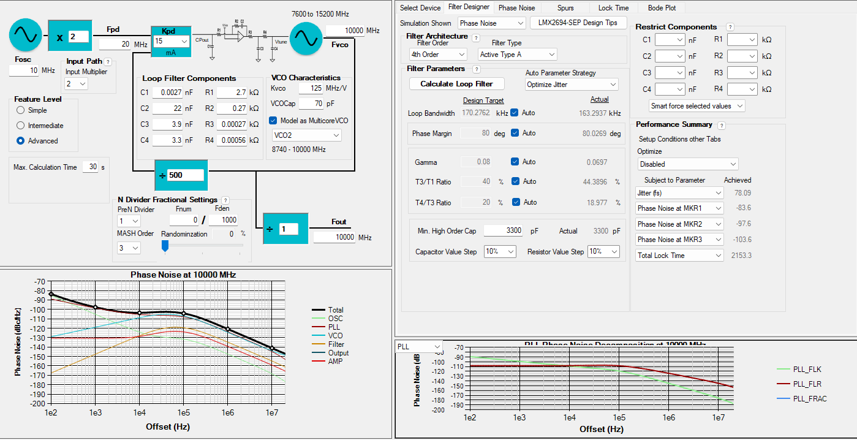The image size is (857, 440).
Task: Switch to Bode Plot tab
Action: [x=662, y=8]
